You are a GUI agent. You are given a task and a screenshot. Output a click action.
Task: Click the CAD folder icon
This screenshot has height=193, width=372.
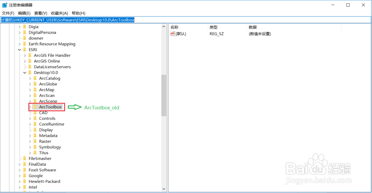[x=35, y=112]
